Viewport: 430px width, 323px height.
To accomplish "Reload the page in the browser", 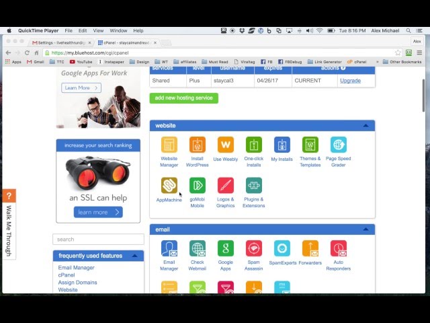I will [x=27, y=52].
